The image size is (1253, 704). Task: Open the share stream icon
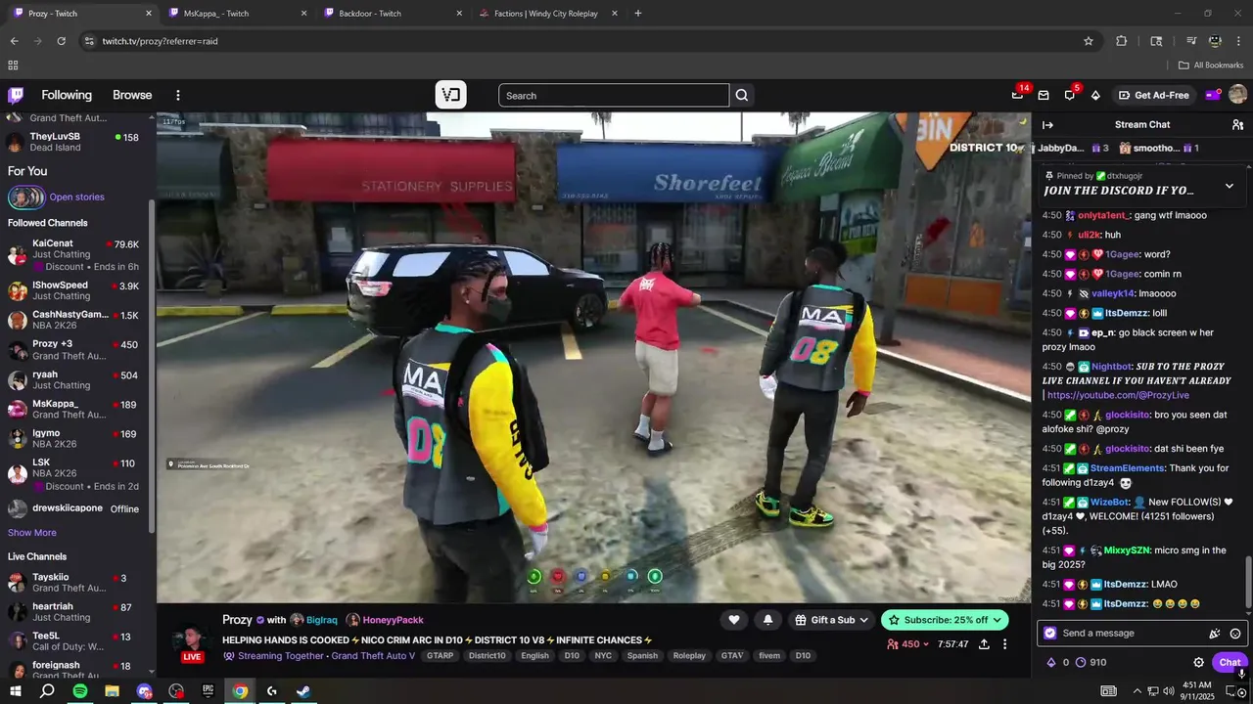click(x=984, y=644)
